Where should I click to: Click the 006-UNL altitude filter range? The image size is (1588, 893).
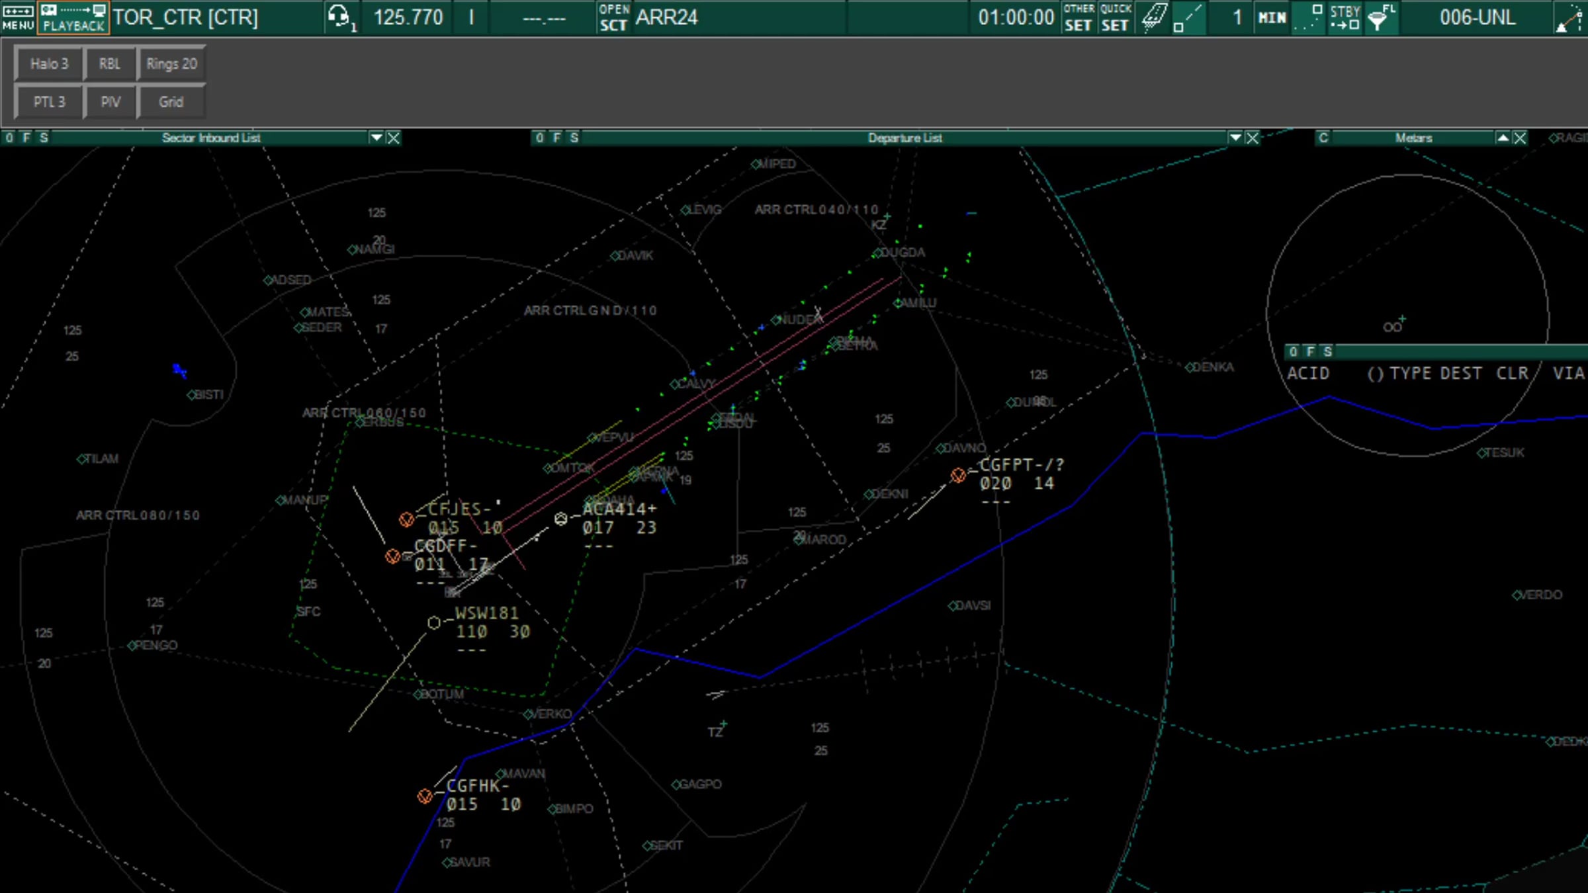[x=1477, y=17]
